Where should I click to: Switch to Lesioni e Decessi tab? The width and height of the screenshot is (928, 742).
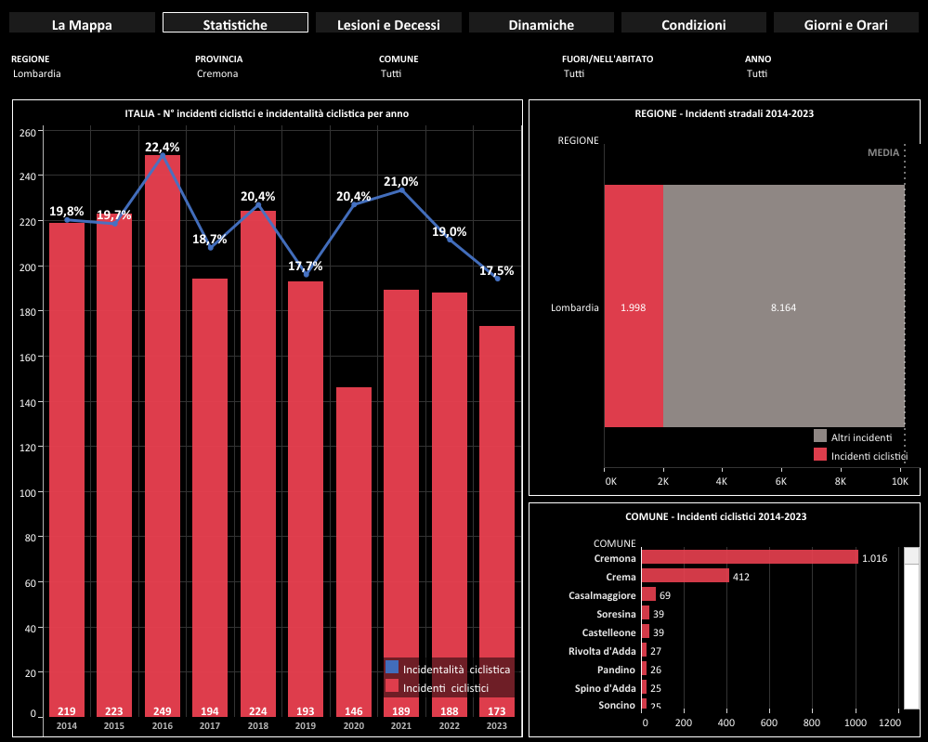(388, 24)
